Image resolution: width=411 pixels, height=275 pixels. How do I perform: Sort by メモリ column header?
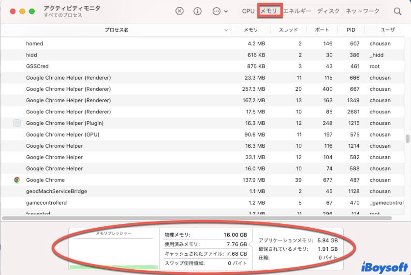click(251, 30)
